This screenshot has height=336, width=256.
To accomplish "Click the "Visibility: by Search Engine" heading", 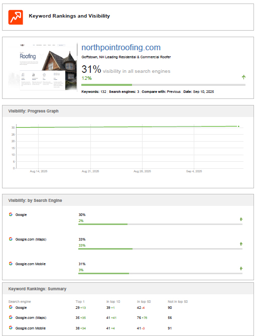I will point(35,200).
